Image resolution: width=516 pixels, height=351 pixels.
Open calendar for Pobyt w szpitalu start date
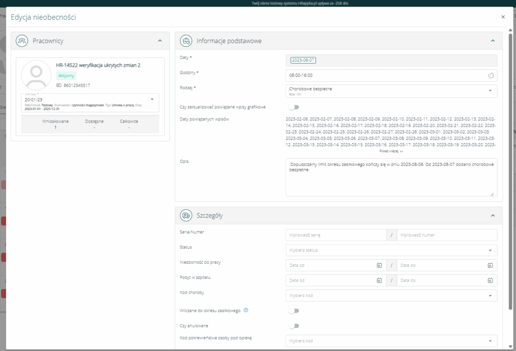tap(378, 280)
